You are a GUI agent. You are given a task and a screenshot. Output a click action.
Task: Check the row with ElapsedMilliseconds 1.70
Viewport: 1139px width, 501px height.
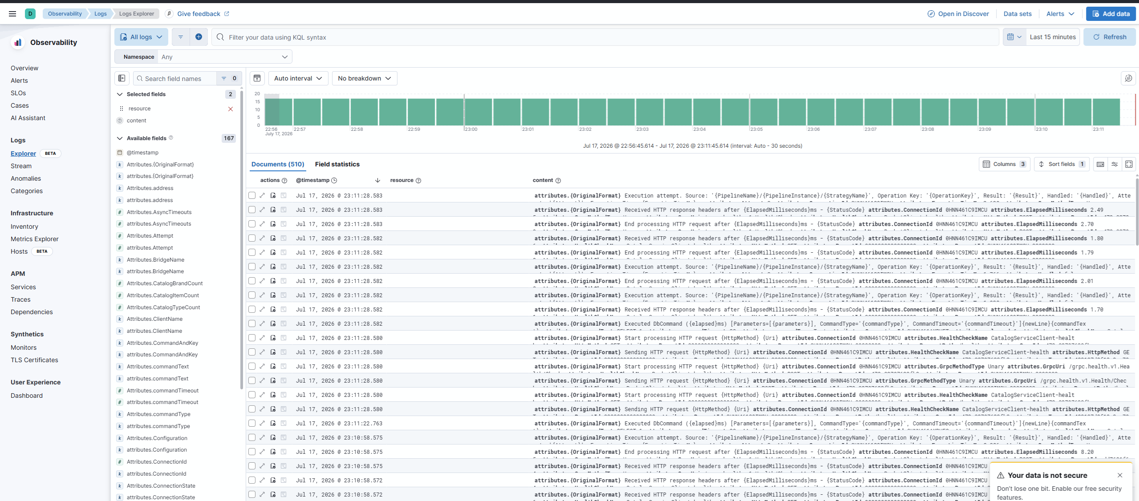click(x=252, y=309)
